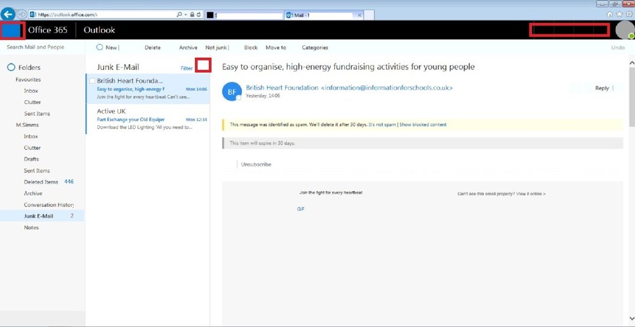Click the email subject heading in reading pane
Image resolution: width=635 pixels, height=327 pixels.
348,67
